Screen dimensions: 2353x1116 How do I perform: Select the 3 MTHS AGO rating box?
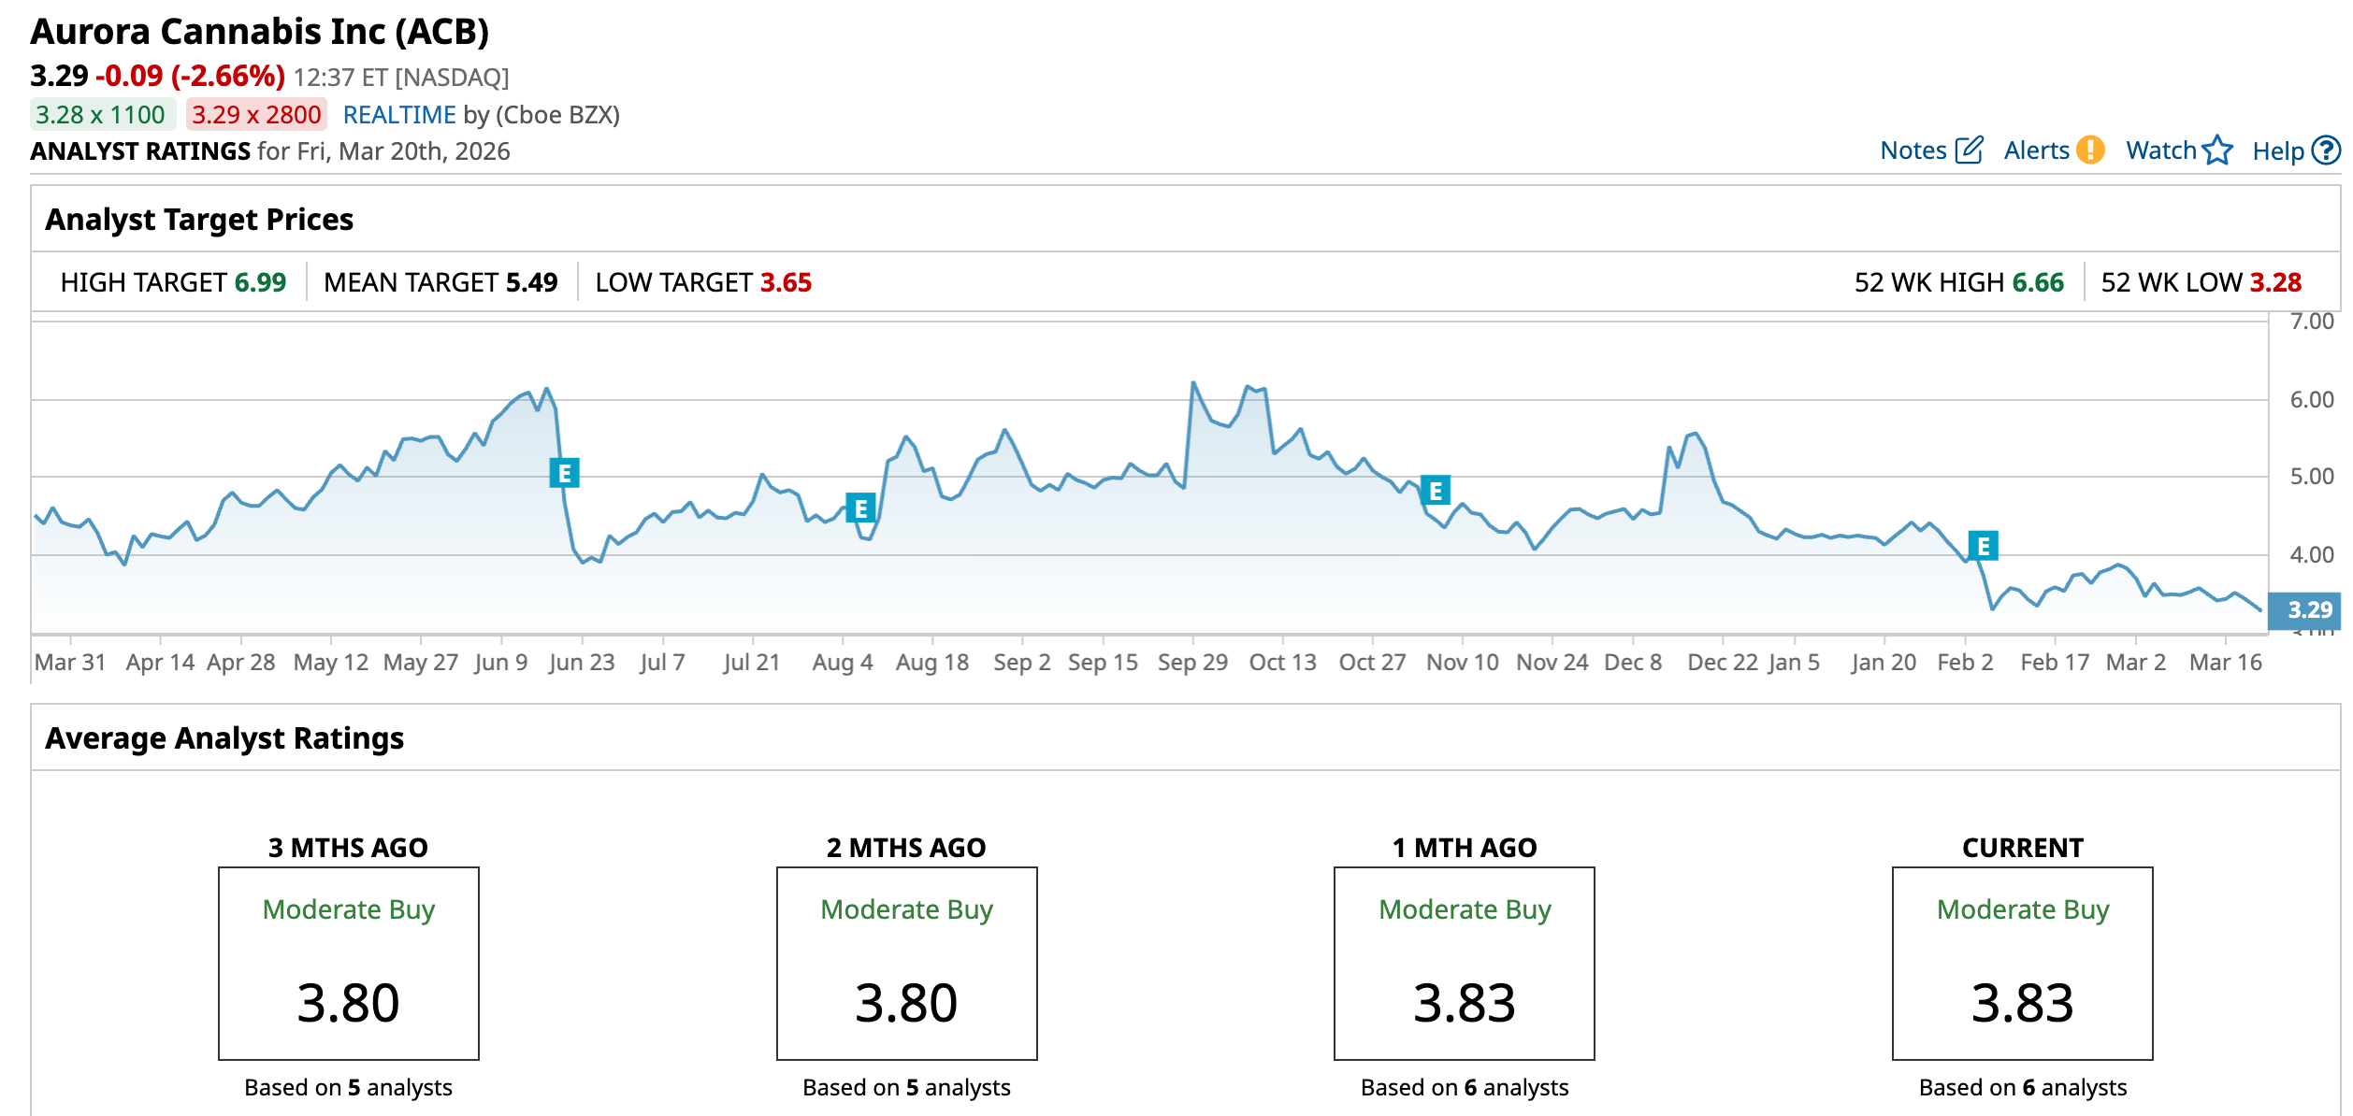[348, 963]
